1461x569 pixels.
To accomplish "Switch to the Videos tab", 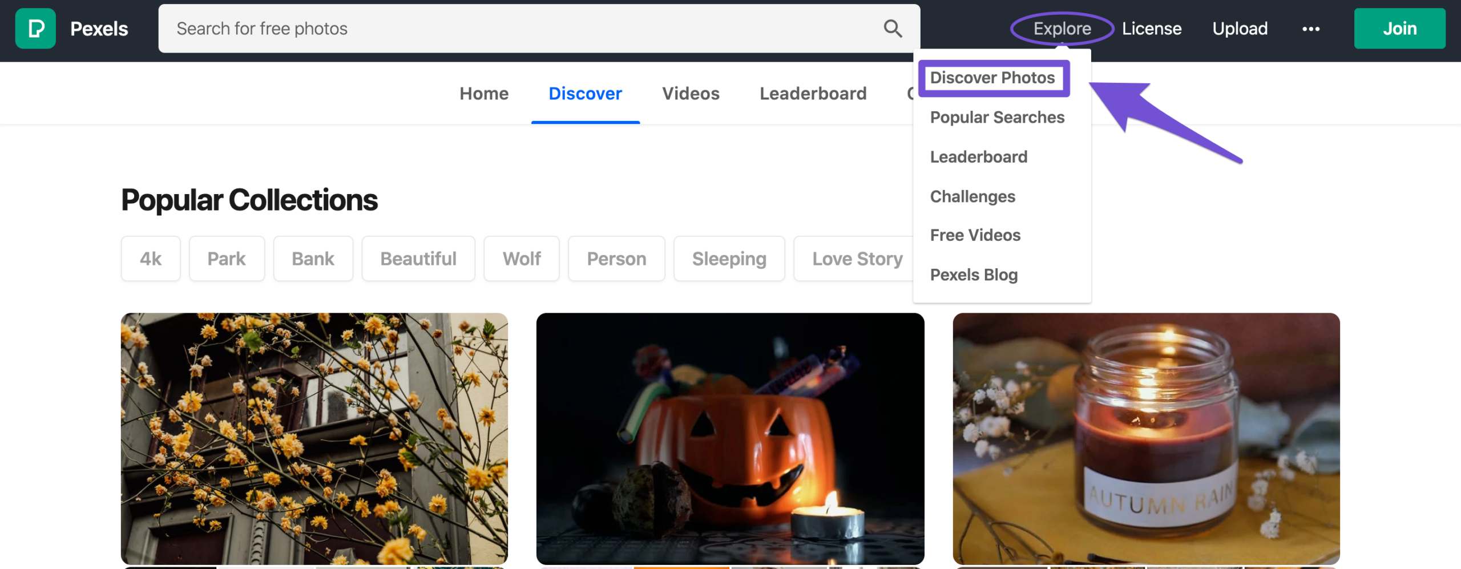I will point(691,94).
